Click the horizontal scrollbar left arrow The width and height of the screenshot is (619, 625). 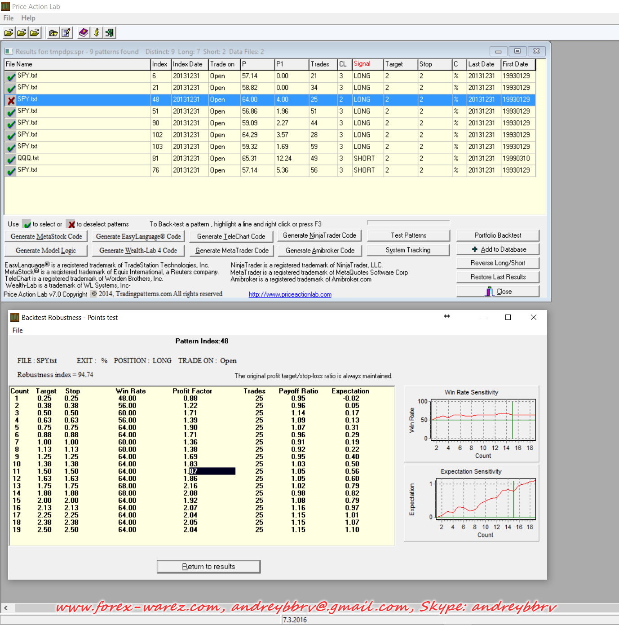click(6, 608)
